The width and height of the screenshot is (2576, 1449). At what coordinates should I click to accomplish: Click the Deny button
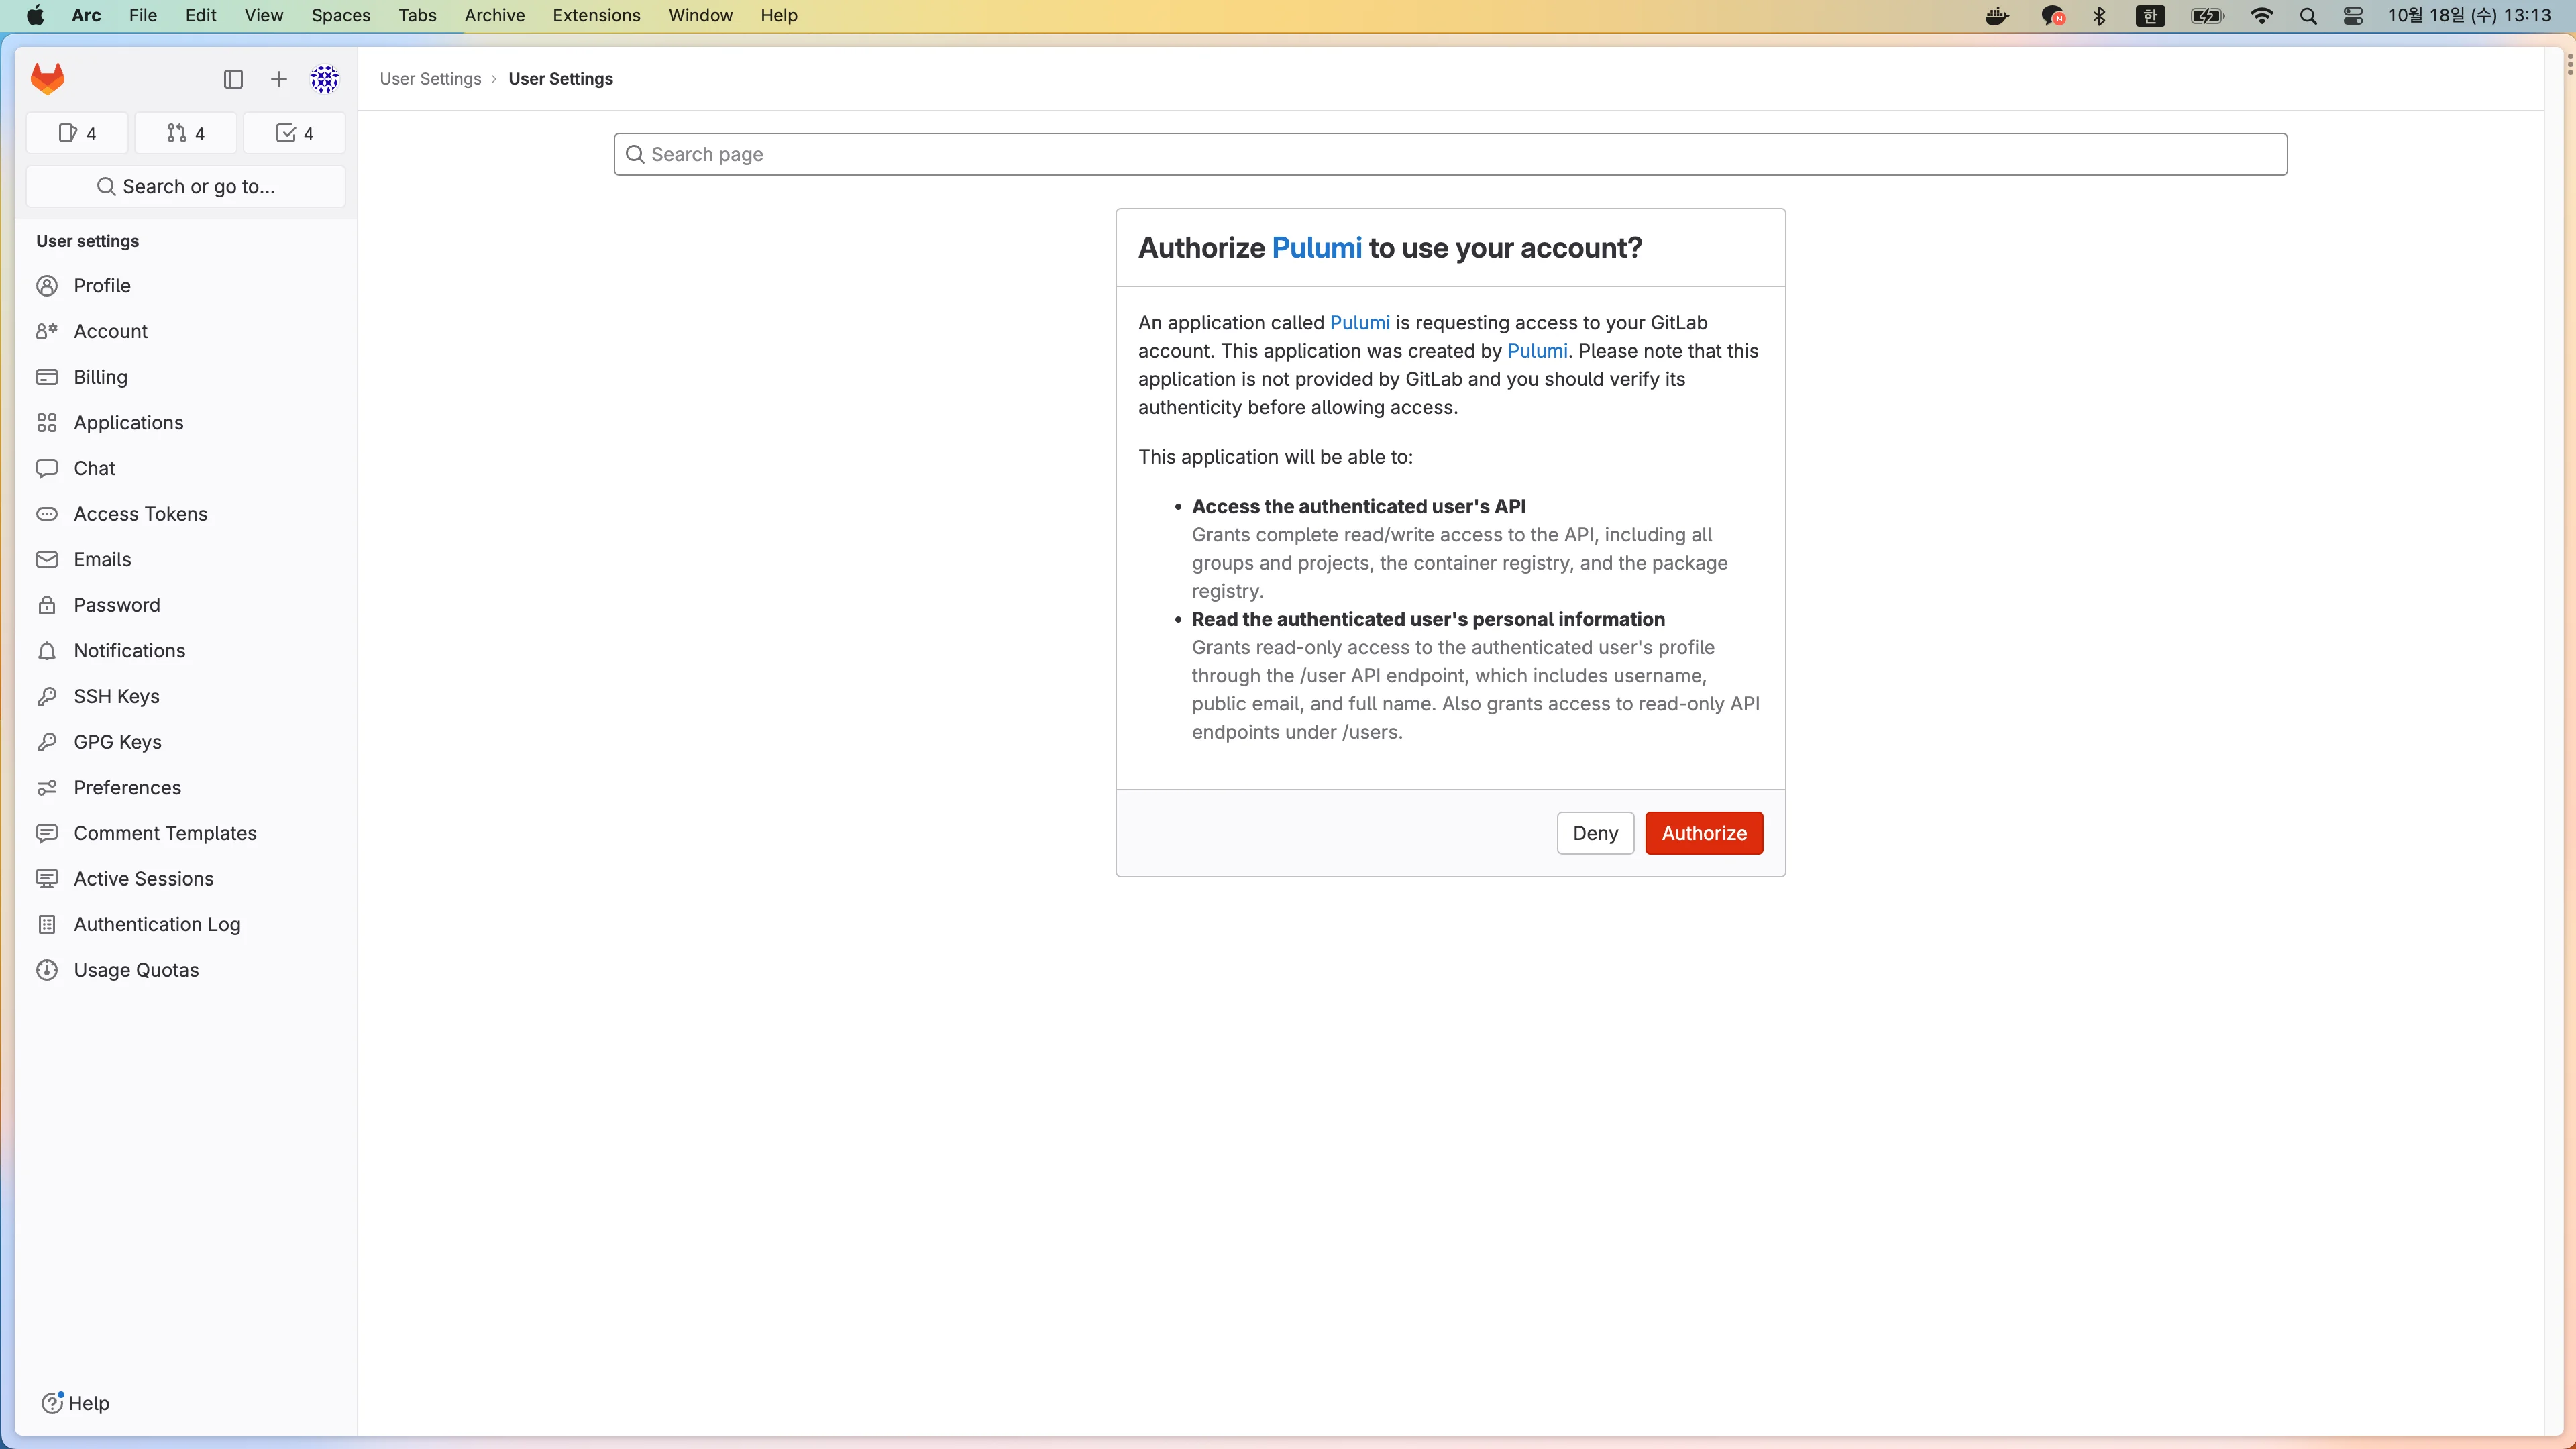tap(1594, 833)
